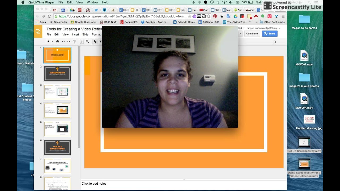This screenshot has height=191, width=340.
Task: Open the Google Classroom bookmark
Action: pos(84,22)
